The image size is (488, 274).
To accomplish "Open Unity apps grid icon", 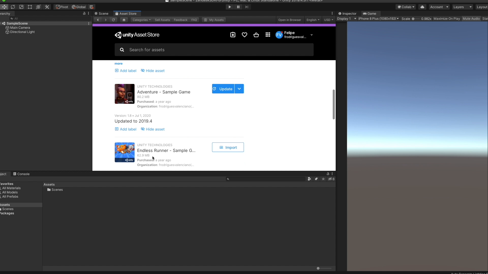I will (x=268, y=35).
